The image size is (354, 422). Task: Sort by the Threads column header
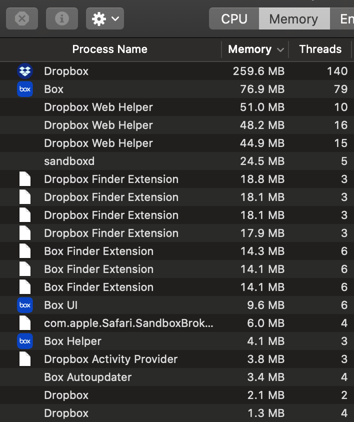(x=320, y=49)
